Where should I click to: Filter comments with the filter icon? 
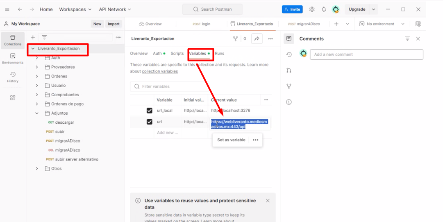click(x=407, y=39)
